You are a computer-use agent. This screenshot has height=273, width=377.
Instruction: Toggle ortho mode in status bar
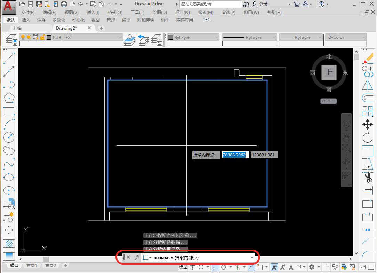[215, 267]
